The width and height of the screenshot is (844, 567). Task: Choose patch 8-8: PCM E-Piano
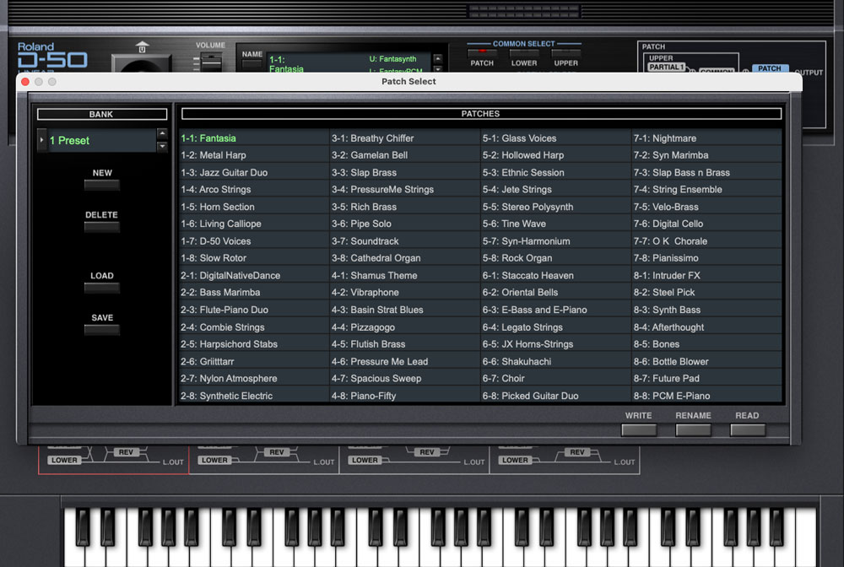(706, 396)
